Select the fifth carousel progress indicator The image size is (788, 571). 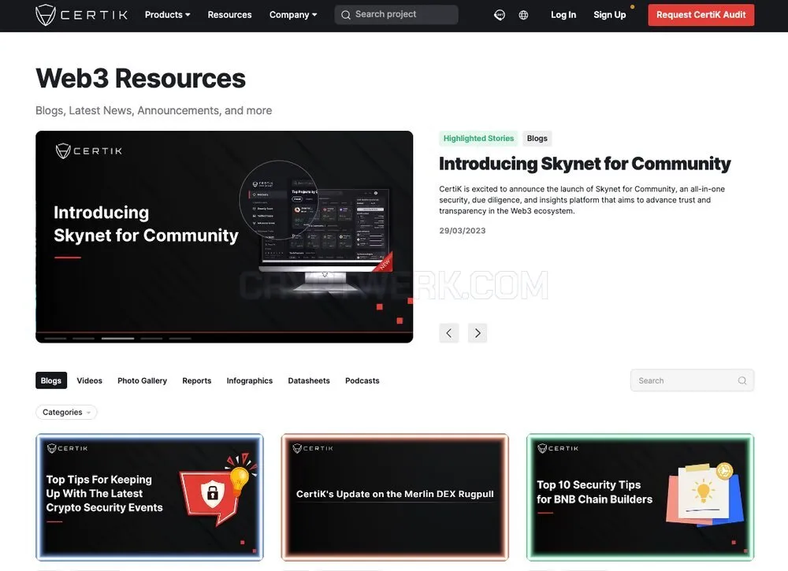click(x=180, y=339)
